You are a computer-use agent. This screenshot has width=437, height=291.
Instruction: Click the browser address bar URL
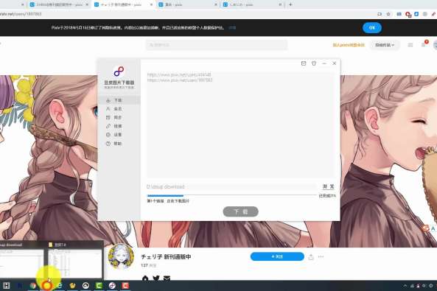[x=21, y=14]
